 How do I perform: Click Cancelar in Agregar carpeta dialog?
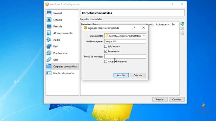click(x=138, y=75)
